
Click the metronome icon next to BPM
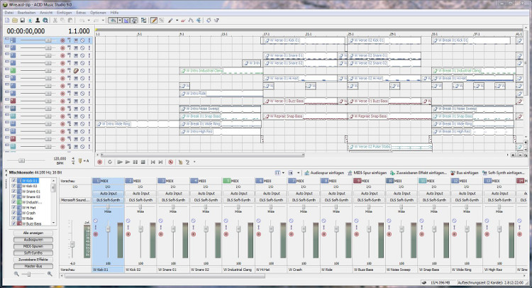coord(80,161)
